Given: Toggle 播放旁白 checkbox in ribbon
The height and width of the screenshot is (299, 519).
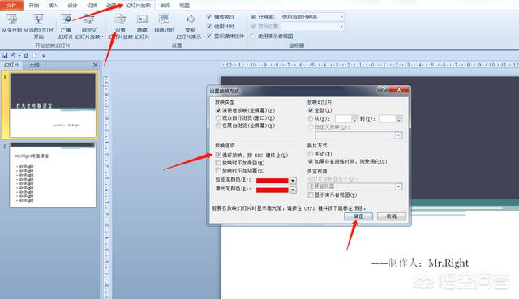Looking at the screenshot, I should click(209, 16).
